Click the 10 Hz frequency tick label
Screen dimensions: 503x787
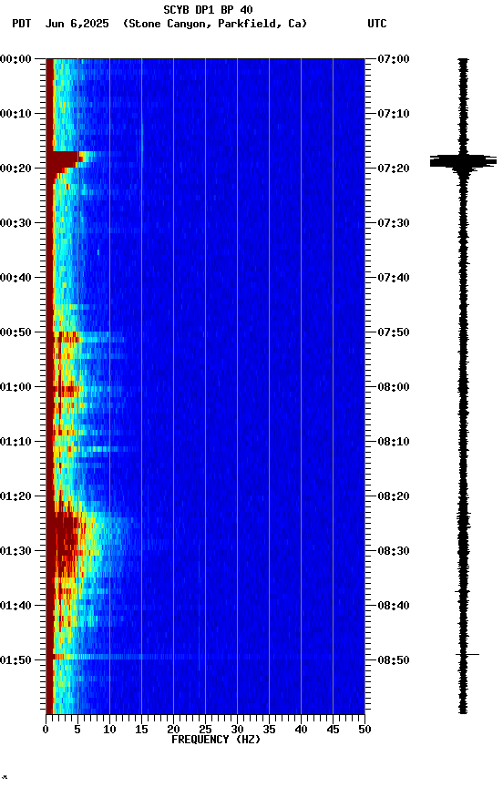pos(109,730)
